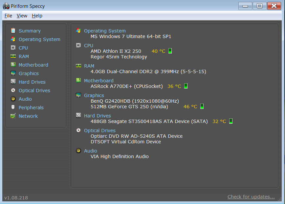This screenshot has height=204, width=285.
Task: Click the Speccy app icon in title bar
Action: (6, 6)
